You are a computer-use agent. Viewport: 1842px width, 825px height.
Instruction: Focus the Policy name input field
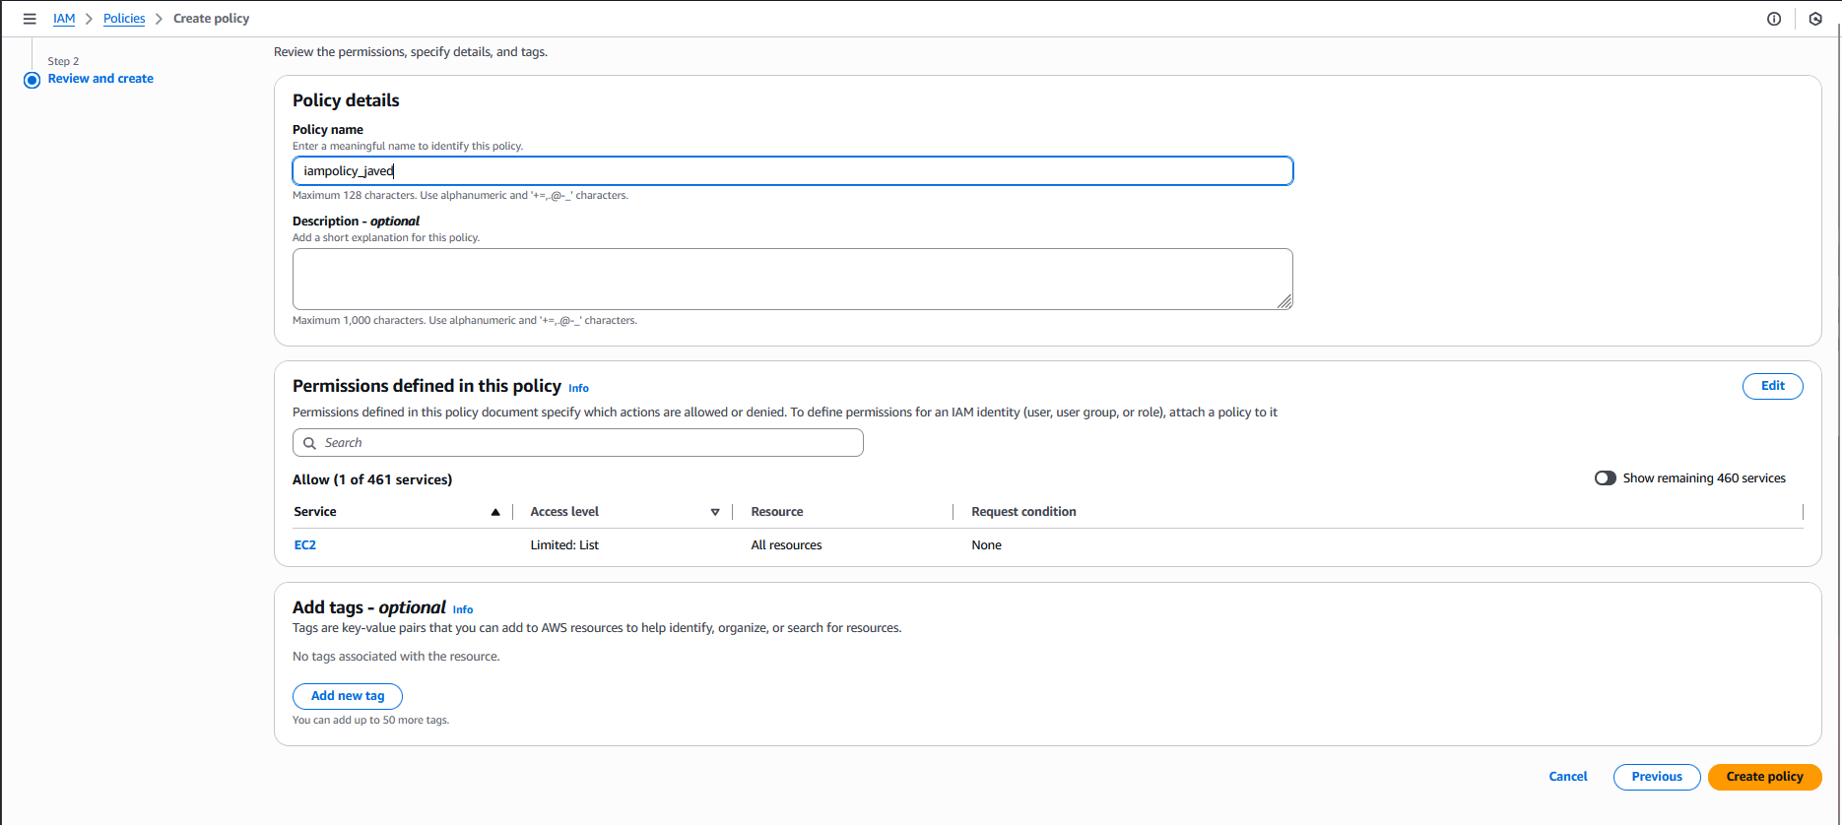coord(793,171)
